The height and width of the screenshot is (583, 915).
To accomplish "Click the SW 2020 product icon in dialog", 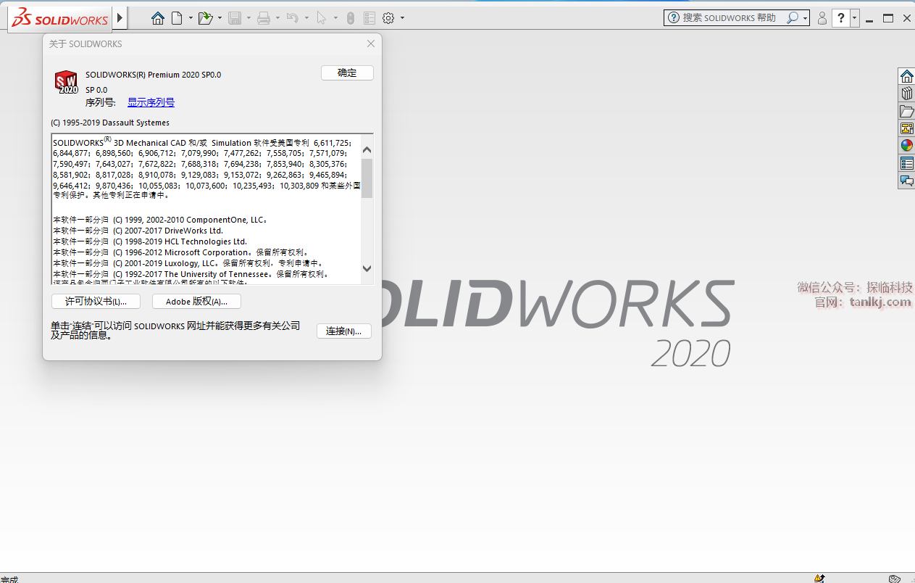I will (67, 82).
